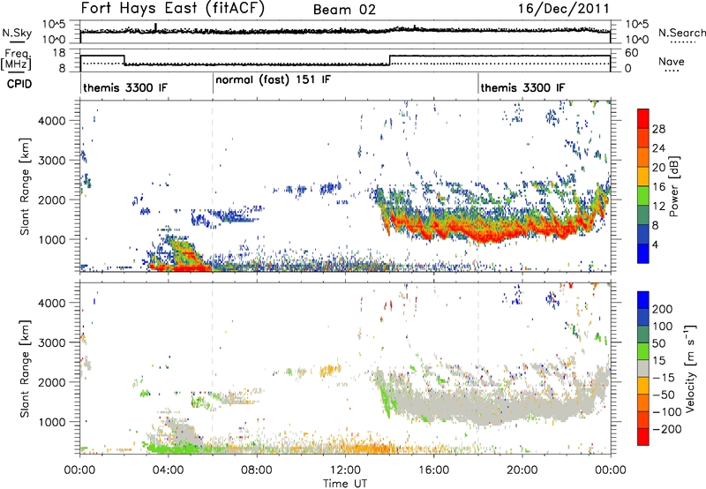Screen dimensions: 706x489
Task: Click the power colorbar '28' tick label
Action: 658,129
